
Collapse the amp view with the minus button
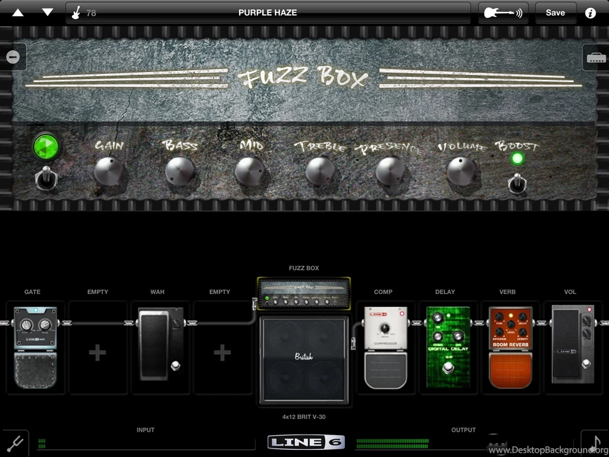(x=12, y=57)
